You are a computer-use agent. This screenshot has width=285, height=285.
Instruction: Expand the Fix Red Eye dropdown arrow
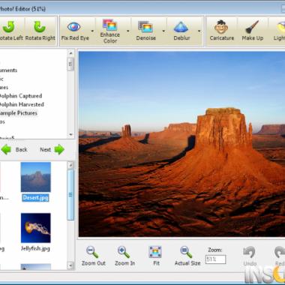[x=92, y=31]
